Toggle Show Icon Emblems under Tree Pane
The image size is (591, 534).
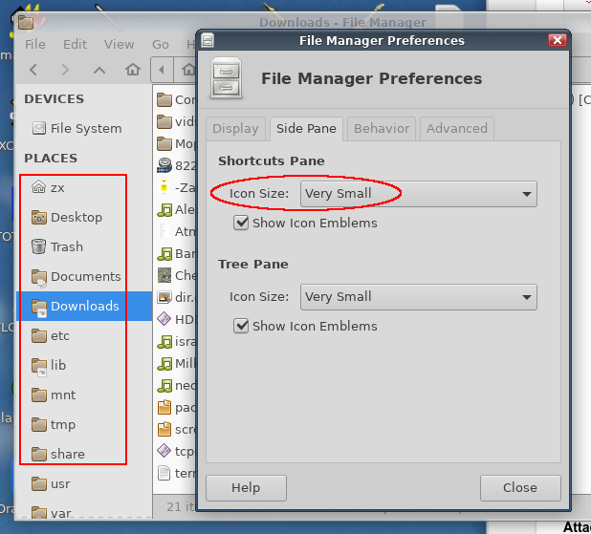coord(242,326)
